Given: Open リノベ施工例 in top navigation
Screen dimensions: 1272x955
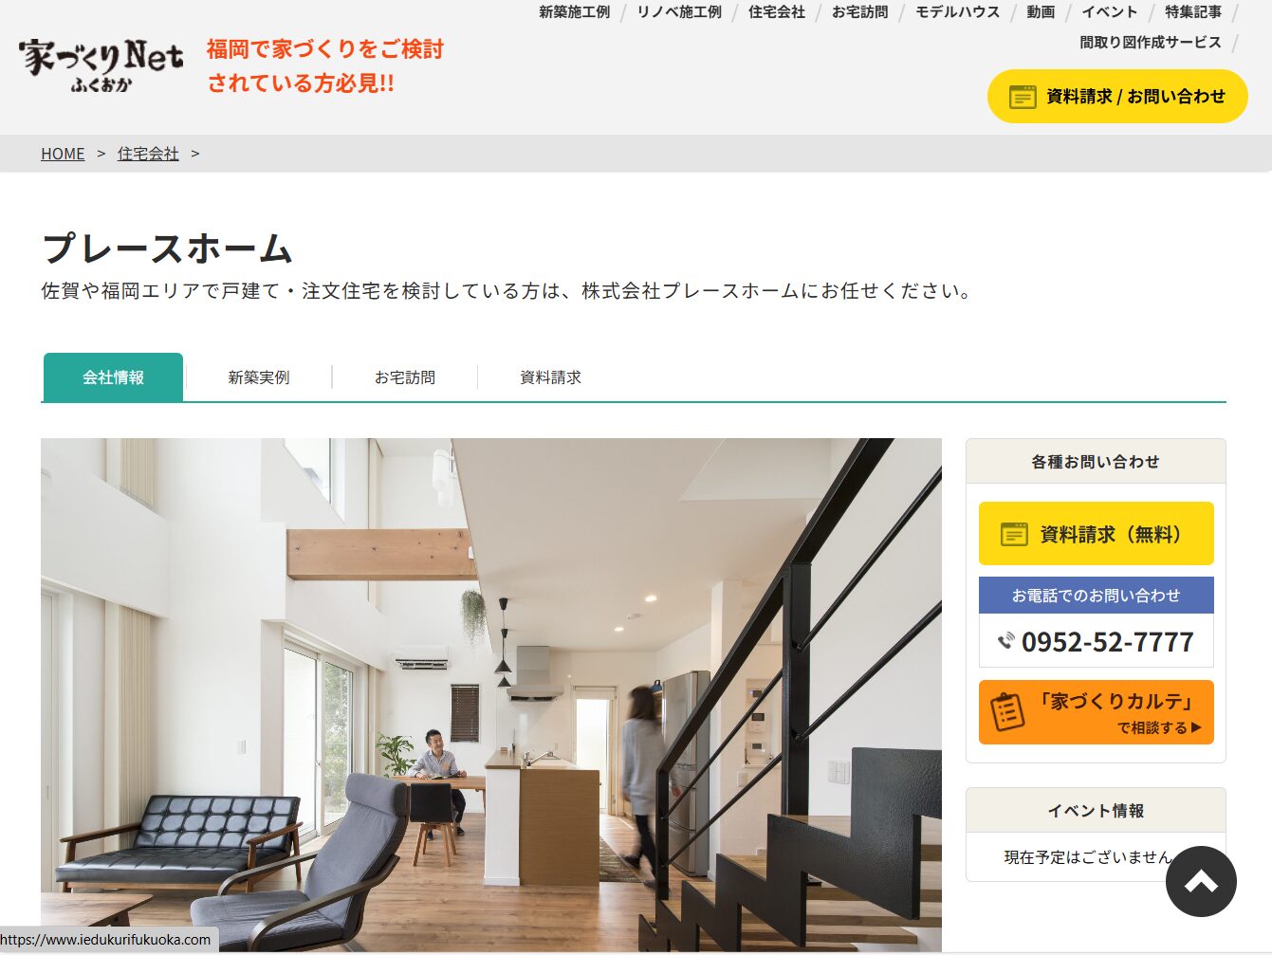Looking at the screenshot, I should [x=679, y=12].
